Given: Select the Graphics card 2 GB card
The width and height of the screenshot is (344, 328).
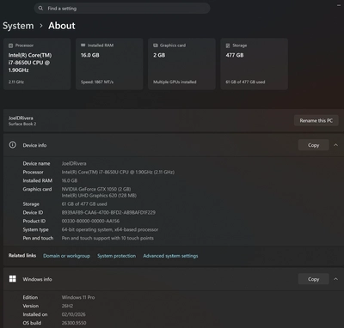Looking at the screenshot, I should coord(181,64).
